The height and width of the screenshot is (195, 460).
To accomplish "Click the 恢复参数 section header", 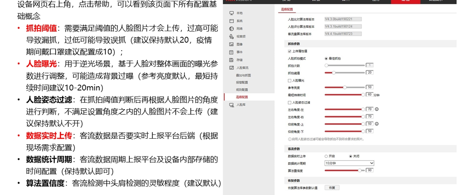I will point(370,180).
